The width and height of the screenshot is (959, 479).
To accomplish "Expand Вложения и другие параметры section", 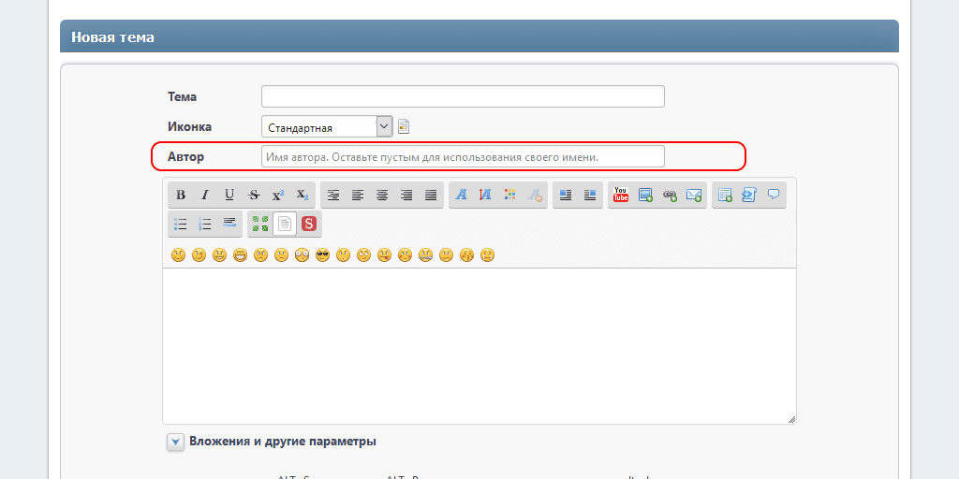I will click(x=176, y=442).
